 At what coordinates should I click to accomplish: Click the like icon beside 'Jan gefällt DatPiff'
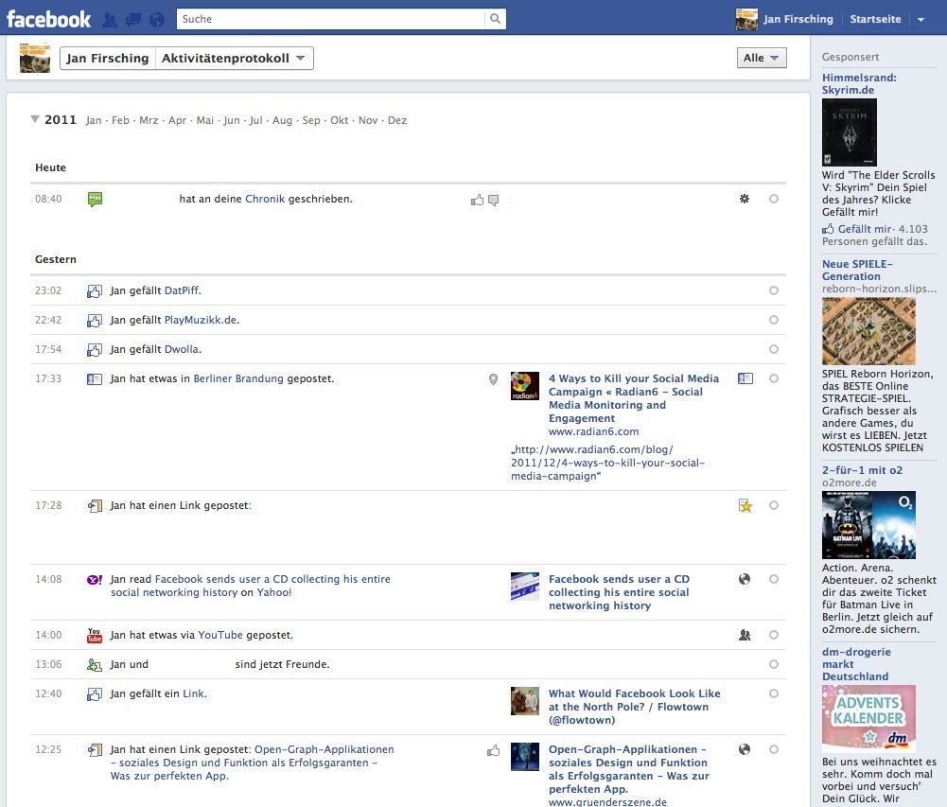95,291
